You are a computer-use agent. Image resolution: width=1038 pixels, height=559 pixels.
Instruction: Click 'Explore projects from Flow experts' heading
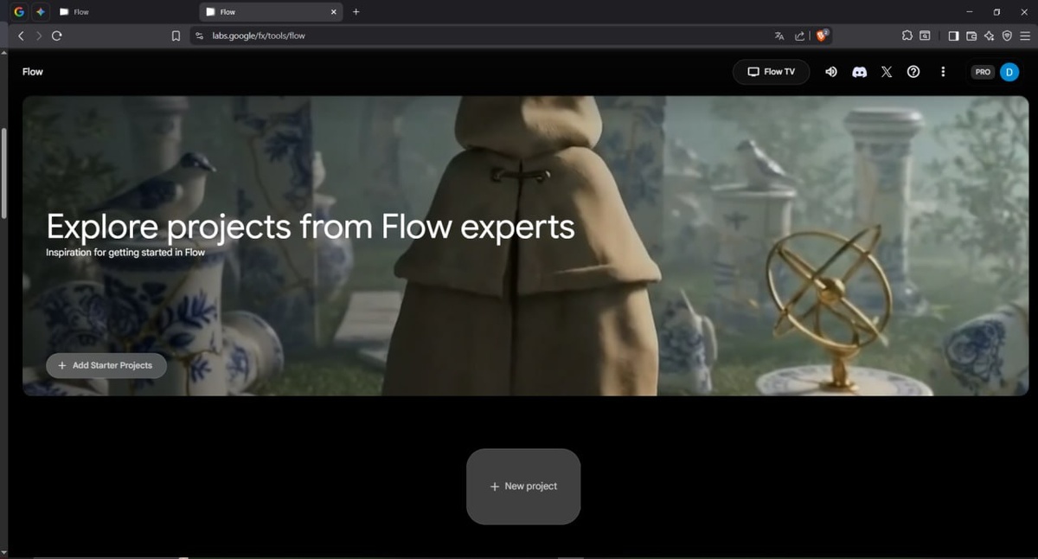[x=311, y=227]
